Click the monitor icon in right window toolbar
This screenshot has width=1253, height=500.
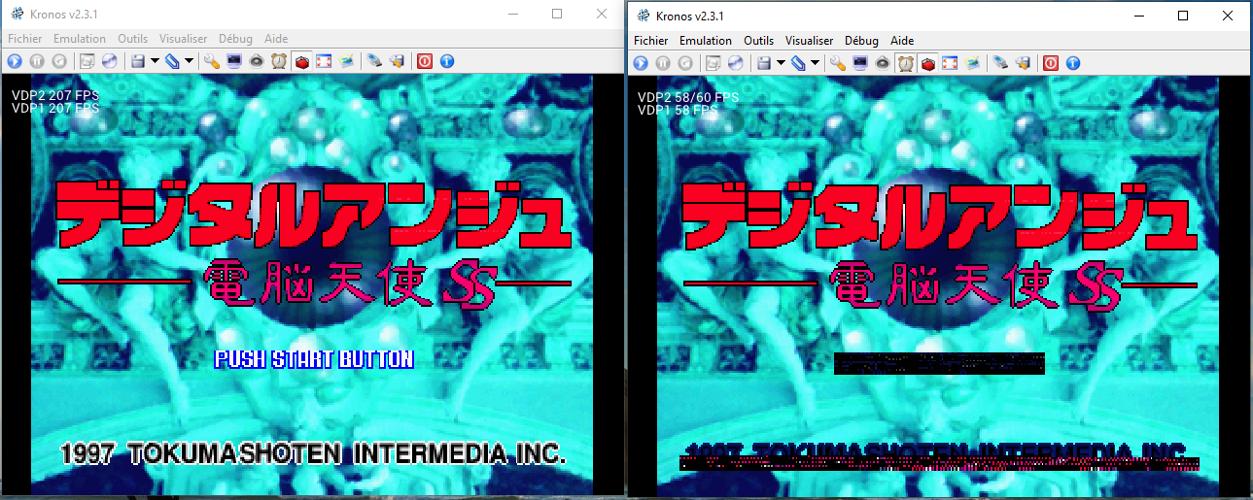(860, 62)
